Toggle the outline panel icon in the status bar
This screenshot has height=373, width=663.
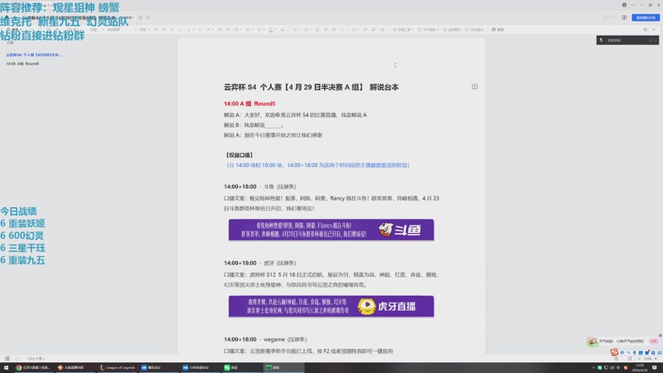click(x=7, y=359)
